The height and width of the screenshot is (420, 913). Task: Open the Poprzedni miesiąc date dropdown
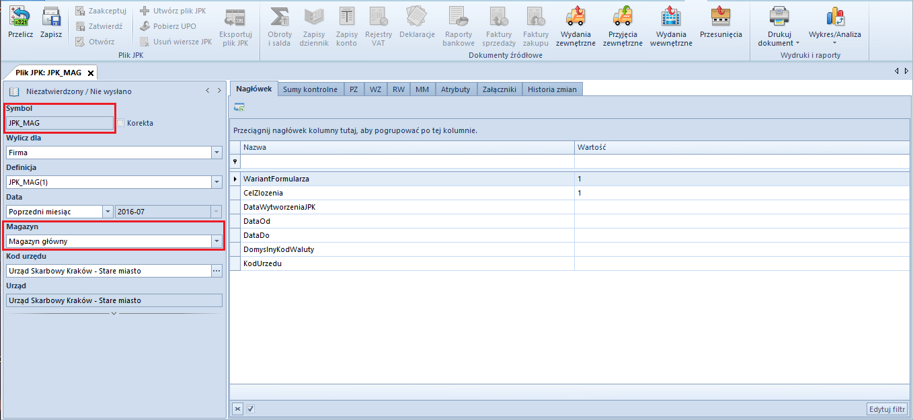(x=108, y=212)
